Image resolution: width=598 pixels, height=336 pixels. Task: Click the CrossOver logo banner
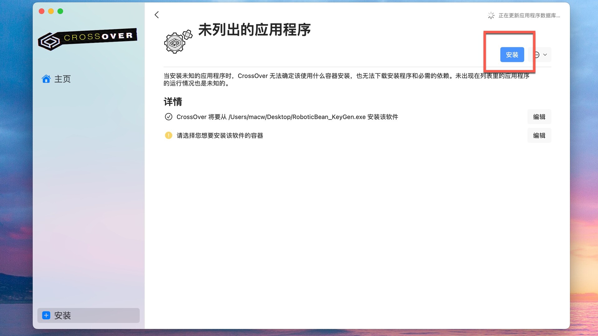pyautogui.click(x=88, y=39)
